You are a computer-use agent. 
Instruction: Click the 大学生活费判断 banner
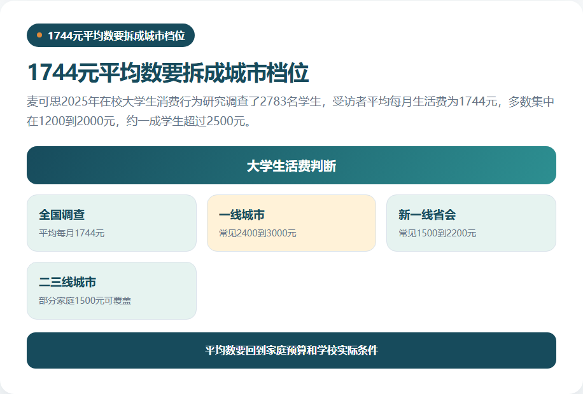click(291, 165)
